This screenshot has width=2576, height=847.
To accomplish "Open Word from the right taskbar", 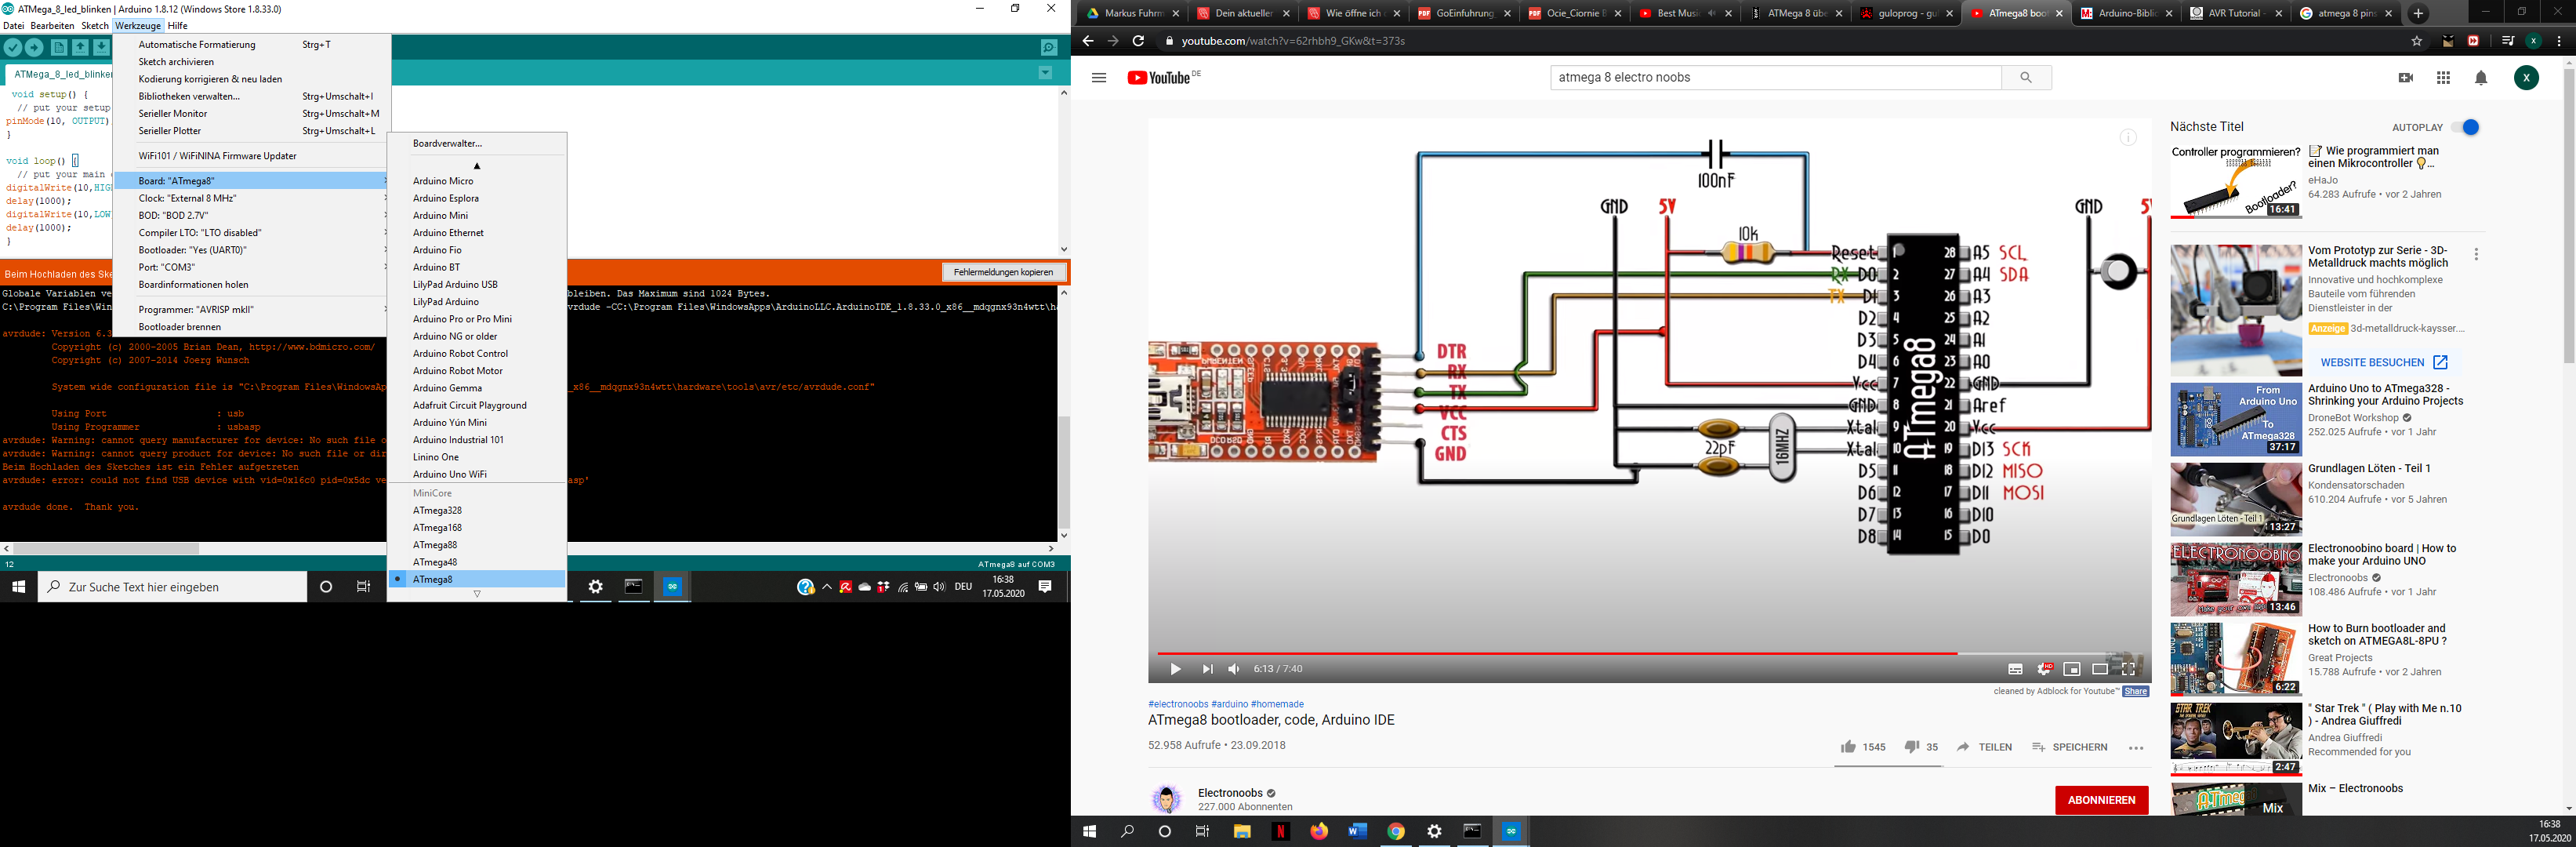I will pyautogui.click(x=1357, y=831).
